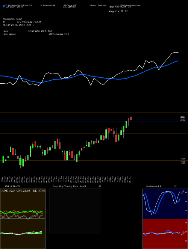Click the MACD: 20.46, 19.88, 0.58 line
Image resolution: width=188 pixels, height=249 pixels.
(18, 25)
